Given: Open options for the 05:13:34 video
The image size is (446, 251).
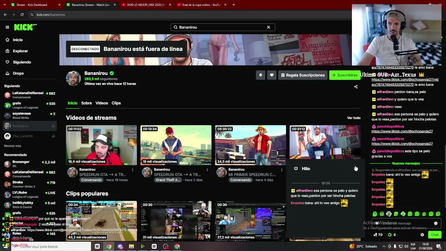Looking at the screenshot, I should [207, 170].
